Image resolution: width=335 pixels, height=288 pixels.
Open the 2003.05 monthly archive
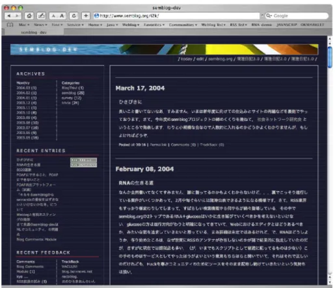[x=27, y=138]
